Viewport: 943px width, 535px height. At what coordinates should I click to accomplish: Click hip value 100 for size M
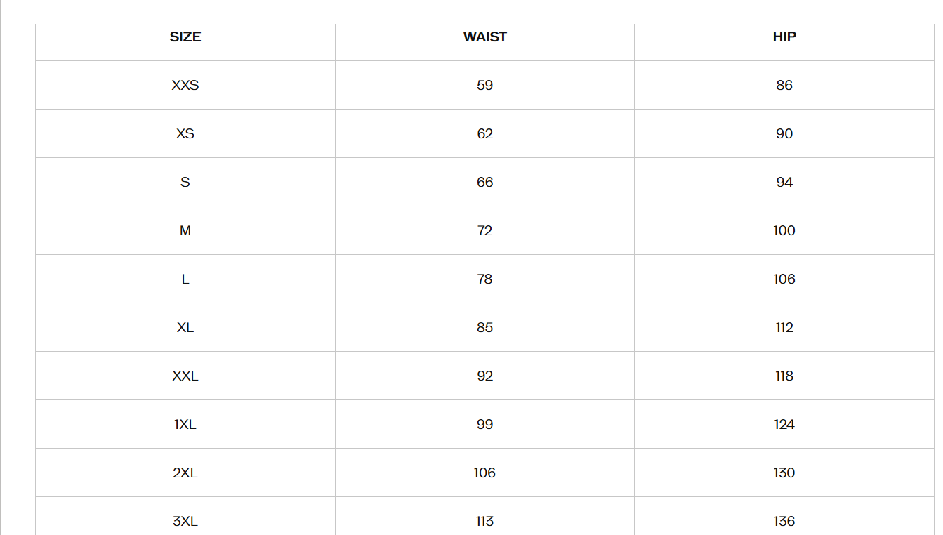784,231
